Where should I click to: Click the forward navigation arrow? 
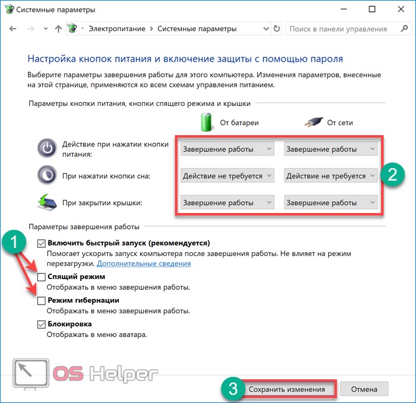point(31,29)
